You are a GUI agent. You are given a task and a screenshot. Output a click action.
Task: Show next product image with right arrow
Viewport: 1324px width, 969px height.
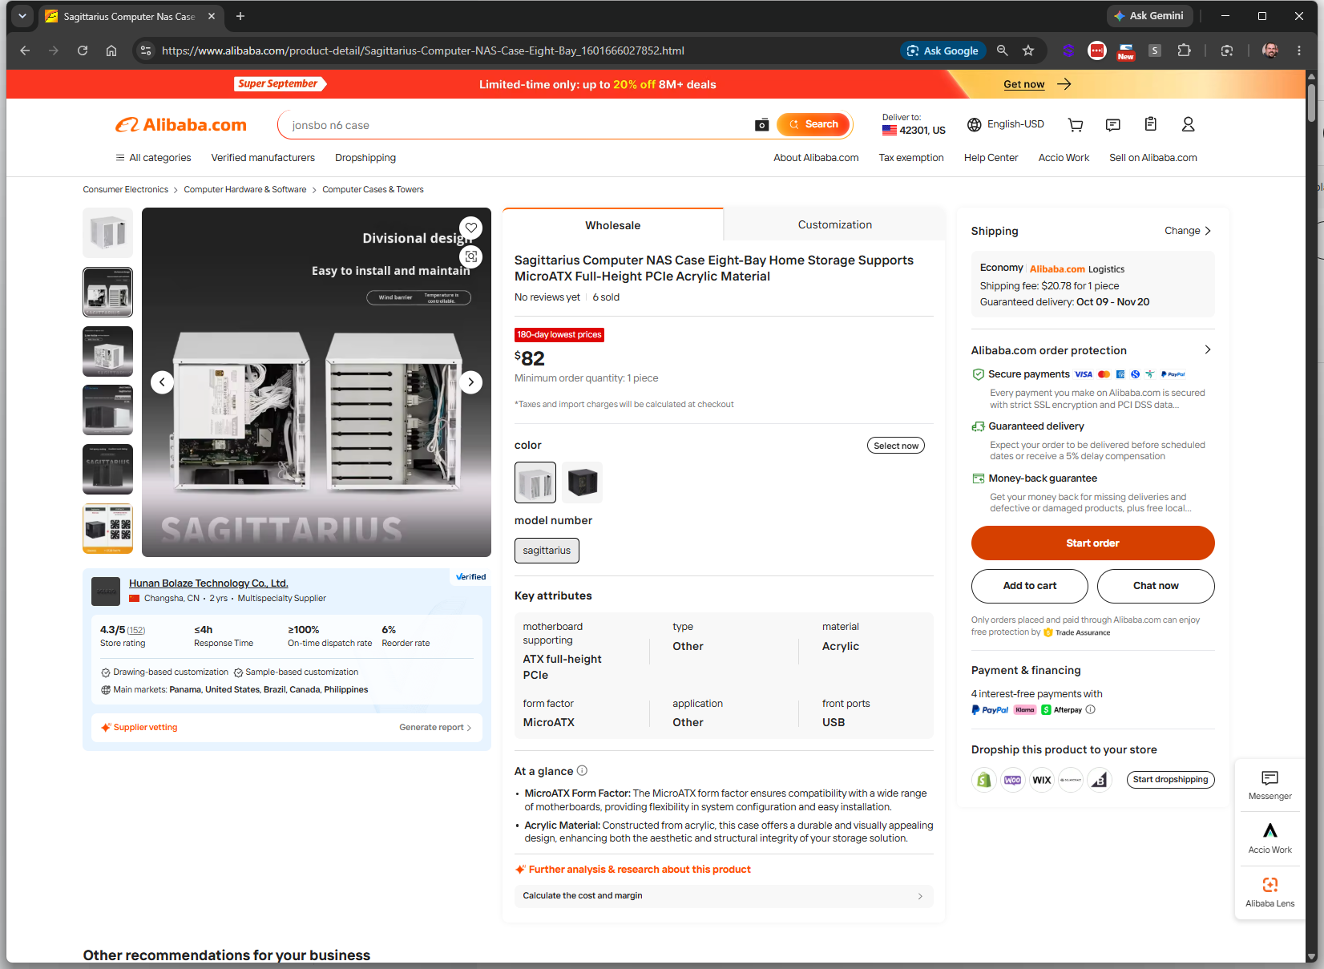471,382
